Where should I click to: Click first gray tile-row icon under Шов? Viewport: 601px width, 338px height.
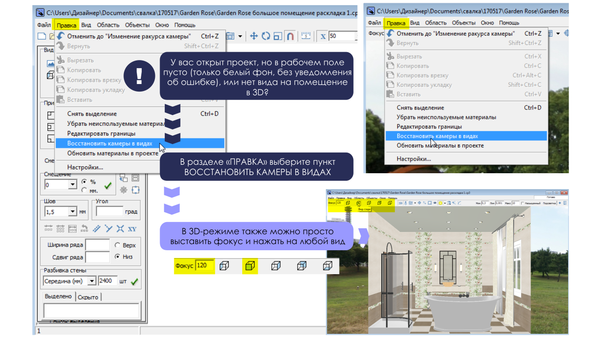point(48,229)
